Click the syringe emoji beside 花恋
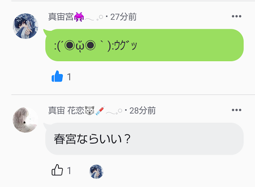255x187 pixels. click(x=100, y=110)
